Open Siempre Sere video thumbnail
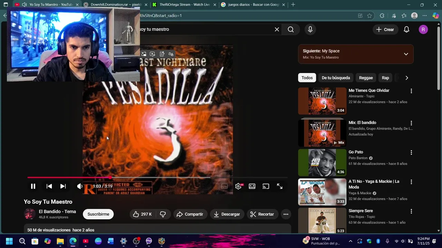 (x=322, y=220)
